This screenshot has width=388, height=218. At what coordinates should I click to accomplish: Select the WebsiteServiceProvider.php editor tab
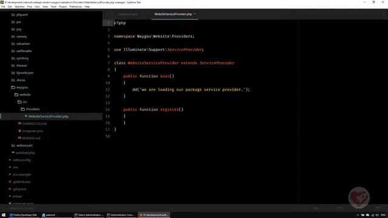pos(175,15)
